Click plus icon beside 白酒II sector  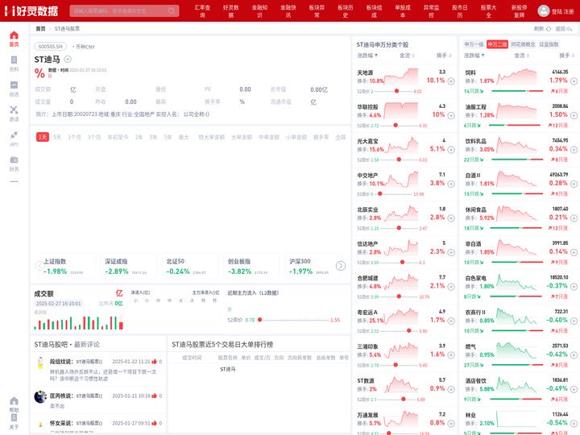pyautogui.click(x=574, y=184)
